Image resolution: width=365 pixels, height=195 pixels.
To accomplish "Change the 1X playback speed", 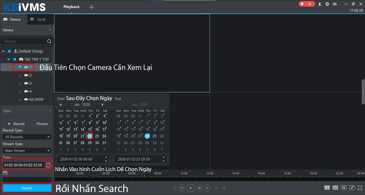I will tap(216, 188).
